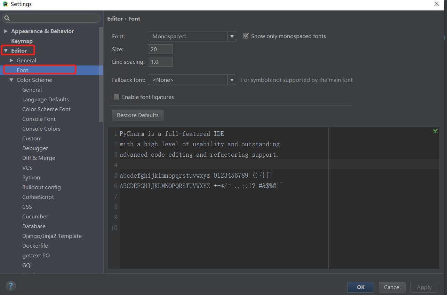Image resolution: width=447 pixels, height=295 pixels.
Task: Click the settings search field
Action: click(x=51, y=18)
